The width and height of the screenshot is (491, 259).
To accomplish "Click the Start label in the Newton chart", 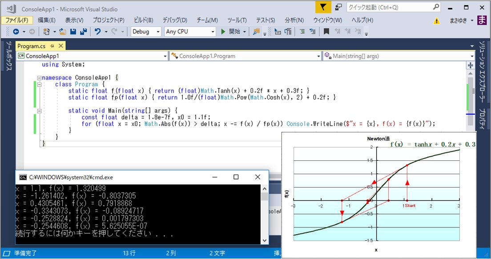I will pos(410,206).
